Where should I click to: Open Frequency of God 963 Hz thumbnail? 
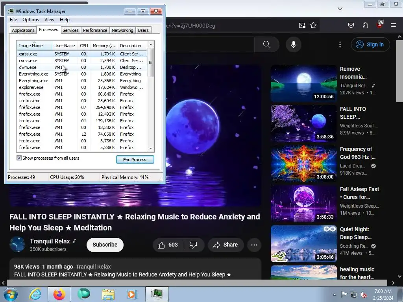coord(303,164)
